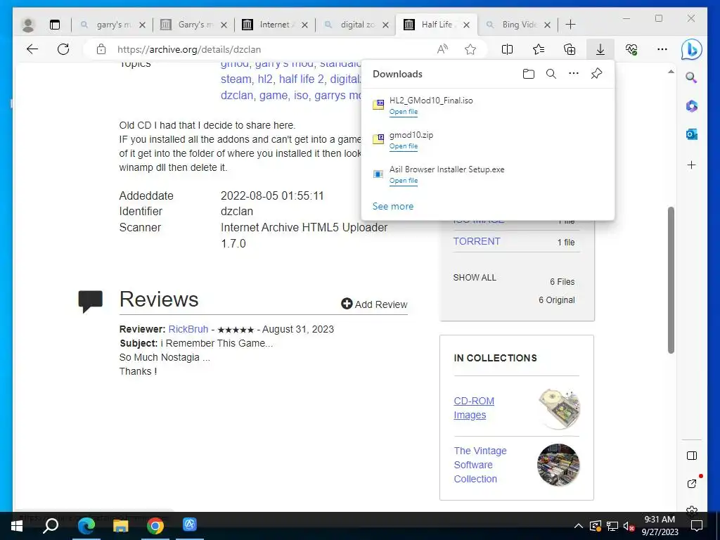Click Add Review button
Image resolution: width=720 pixels, height=540 pixels.
[x=374, y=304]
